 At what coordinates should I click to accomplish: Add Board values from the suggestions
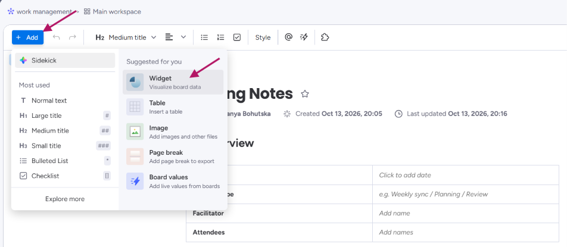click(x=173, y=182)
